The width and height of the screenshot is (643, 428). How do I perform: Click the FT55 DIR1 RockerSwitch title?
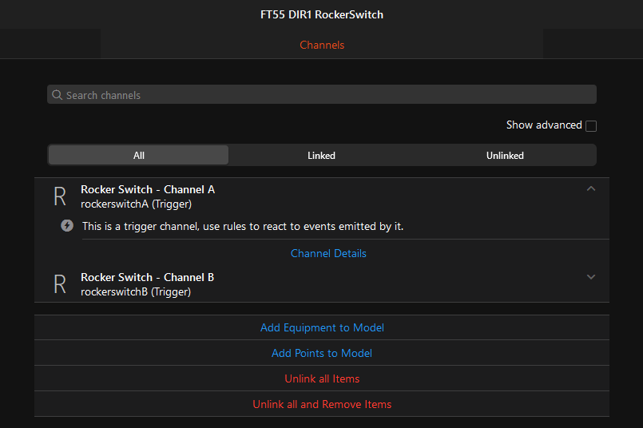coord(322,14)
